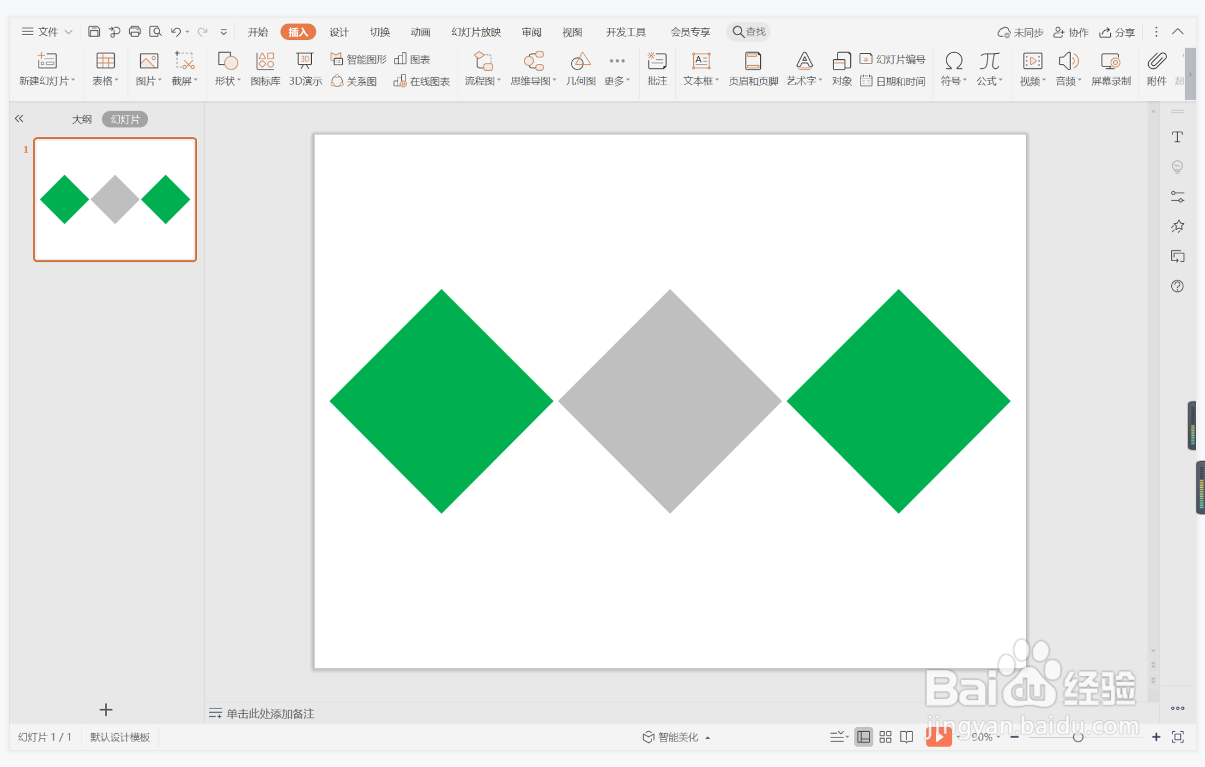The width and height of the screenshot is (1205, 767).
Task: Switch to normal view in status bar
Action: click(864, 737)
